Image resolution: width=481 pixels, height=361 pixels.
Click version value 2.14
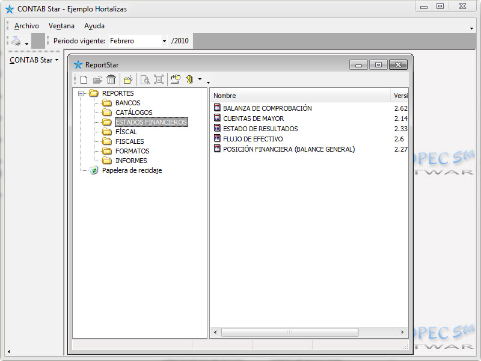pyautogui.click(x=400, y=119)
